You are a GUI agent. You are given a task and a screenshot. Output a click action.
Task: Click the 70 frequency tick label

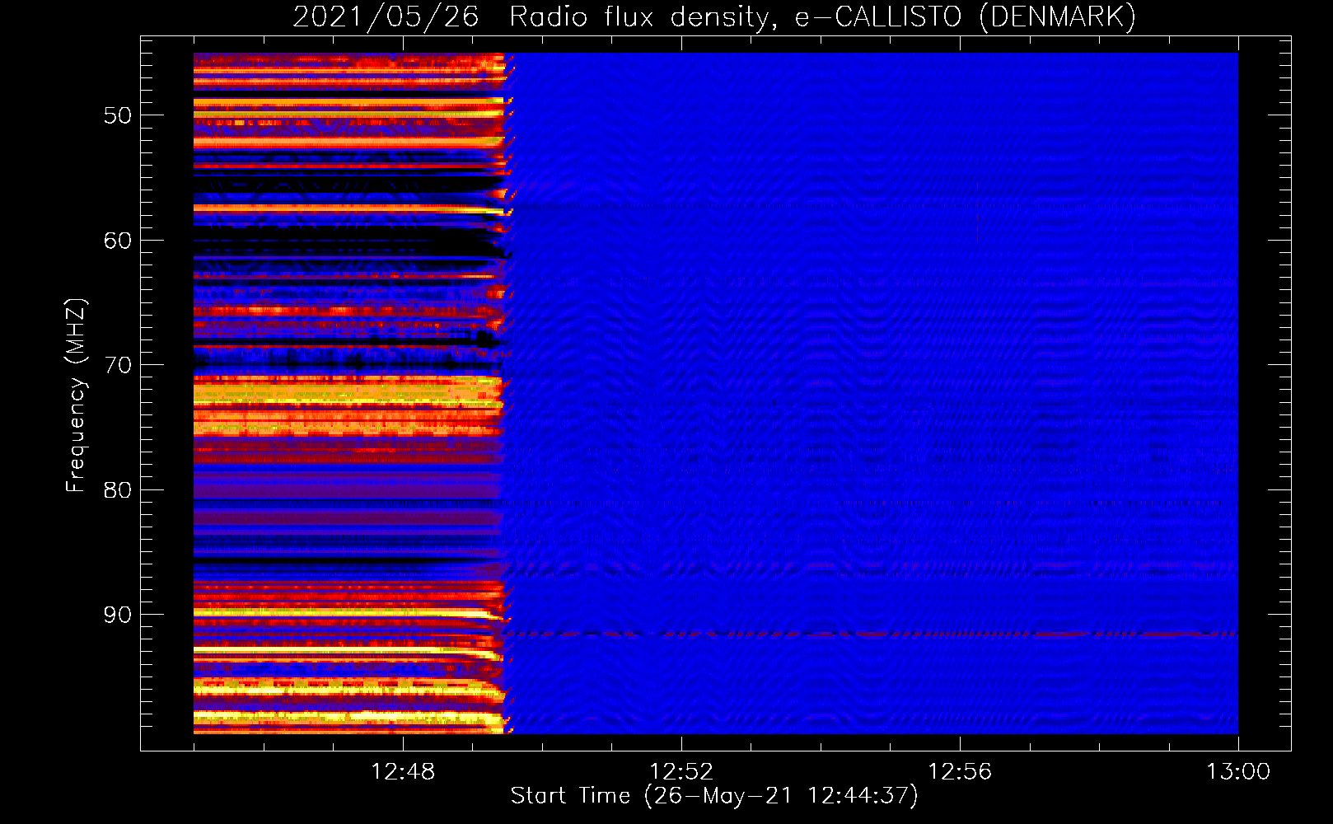[x=118, y=365]
